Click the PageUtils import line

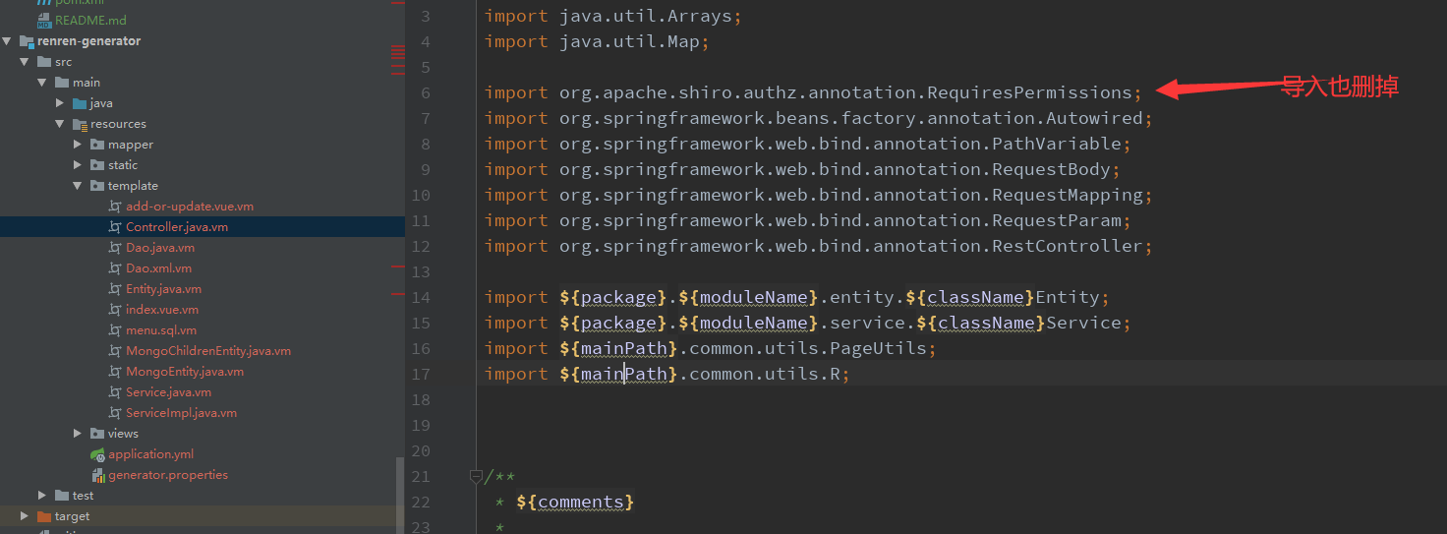(x=711, y=348)
